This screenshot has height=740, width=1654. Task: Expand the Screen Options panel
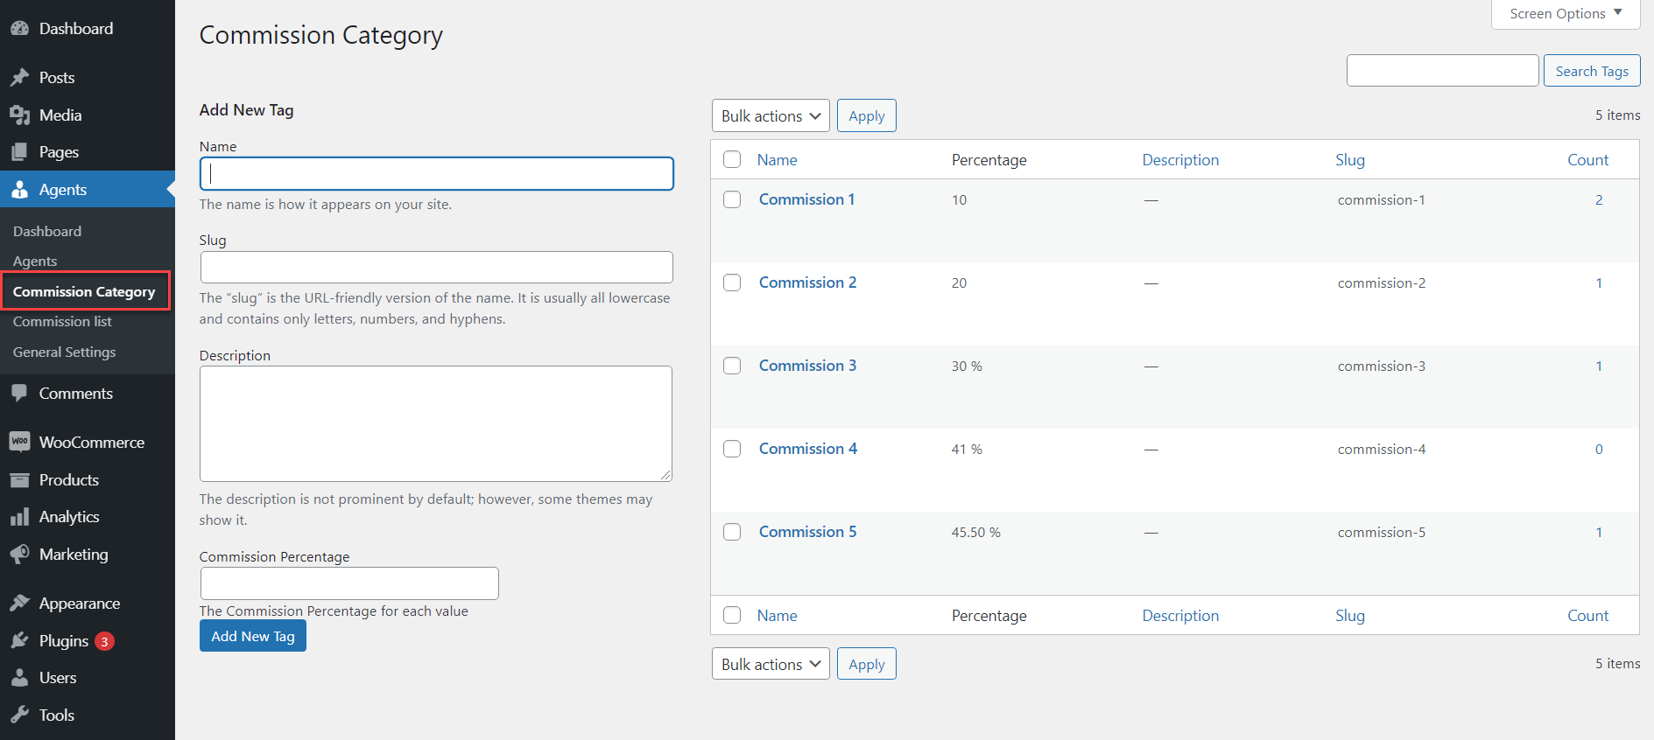[x=1565, y=14]
